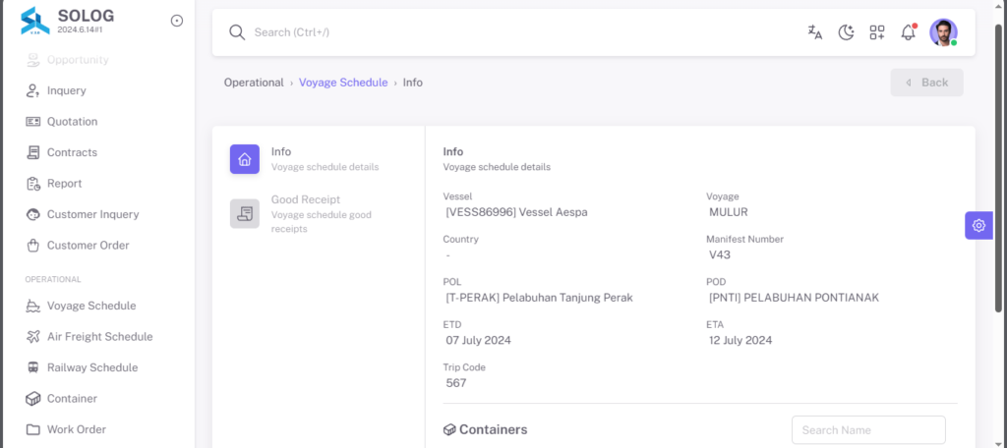Click the Containers heading box icon

(449, 430)
